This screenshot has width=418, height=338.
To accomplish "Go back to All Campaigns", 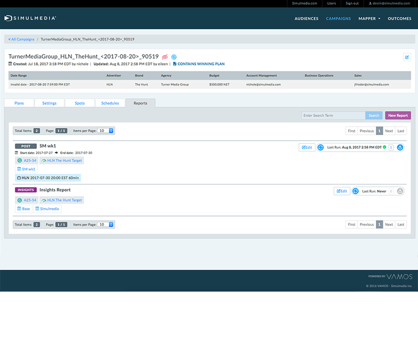I will click(x=21, y=39).
